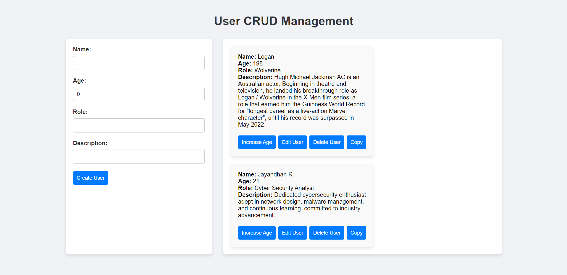
Task: Edit the Jayandhan R user
Action: pos(293,233)
